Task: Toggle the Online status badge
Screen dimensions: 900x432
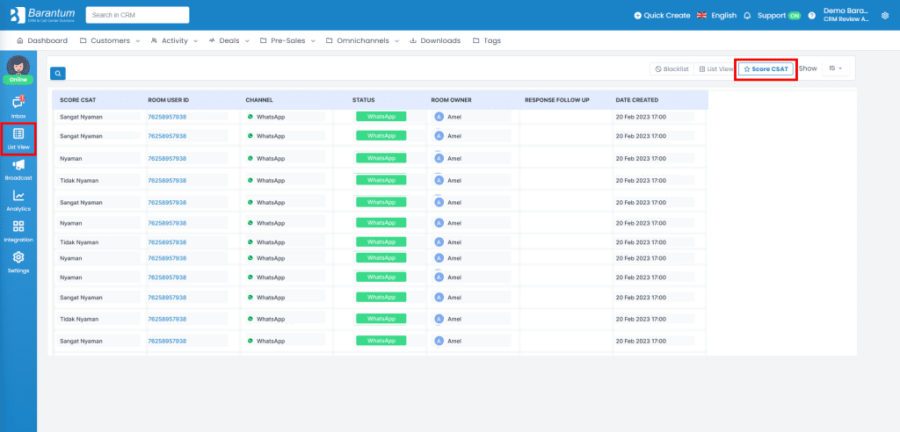Action: [x=18, y=80]
